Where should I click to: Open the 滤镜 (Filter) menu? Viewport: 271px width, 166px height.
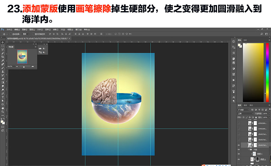[55, 30]
